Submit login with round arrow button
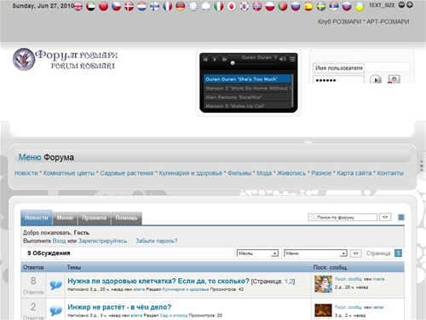The image size is (426, 320). tap(376, 79)
